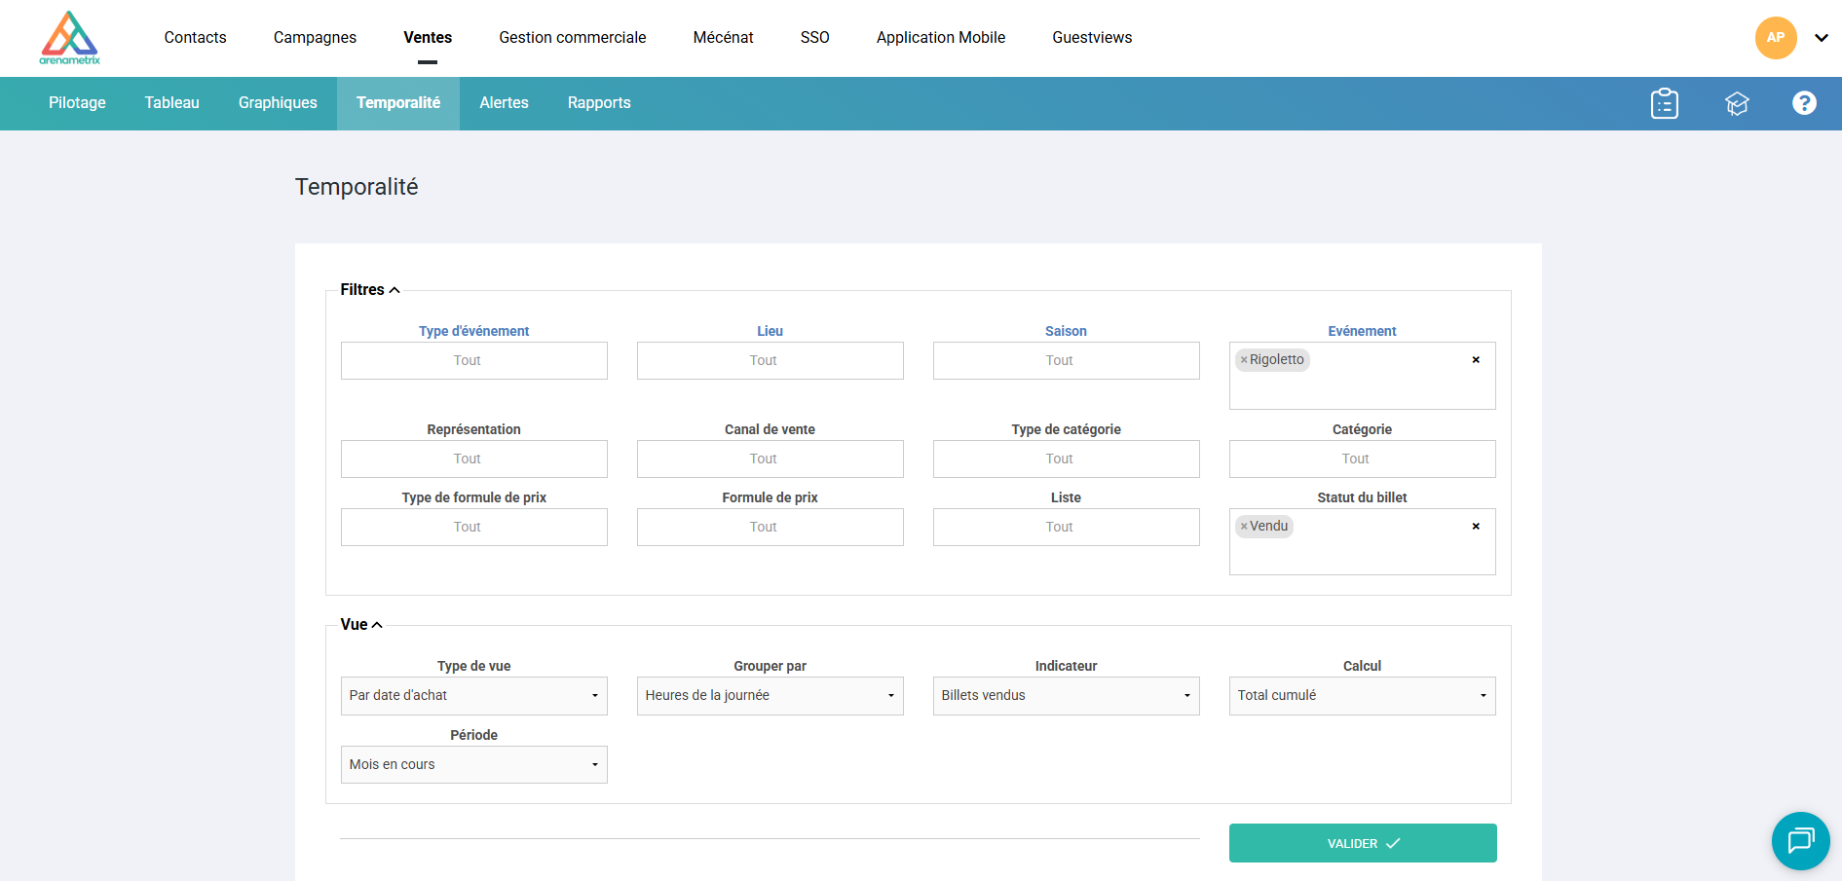Open the Campagnes menu
The height and width of the screenshot is (881, 1842).
(x=315, y=38)
